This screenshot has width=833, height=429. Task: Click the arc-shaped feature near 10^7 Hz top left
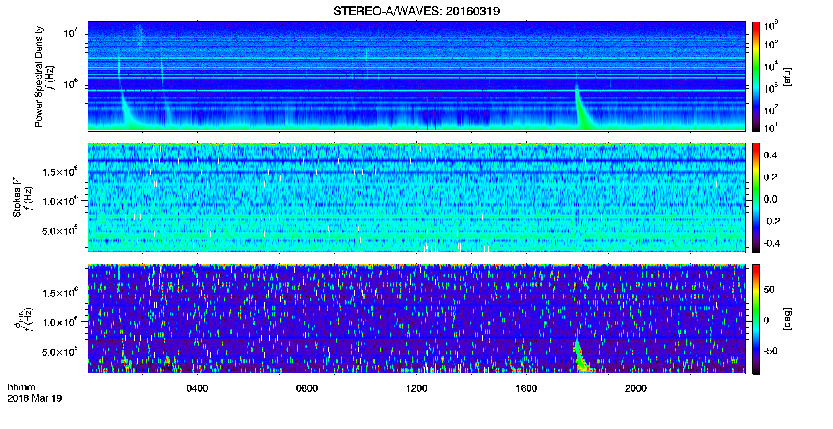point(140,37)
